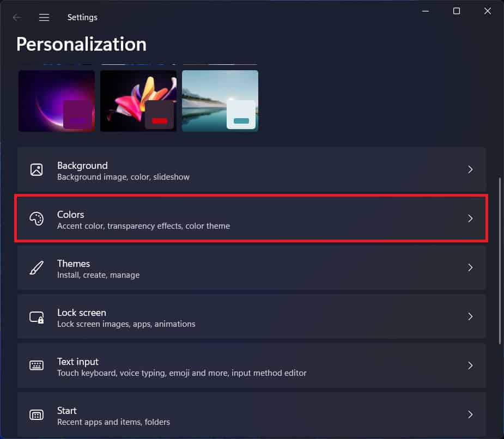Select the purple glow theme thumbnail
The image size is (504, 439).
57,101
